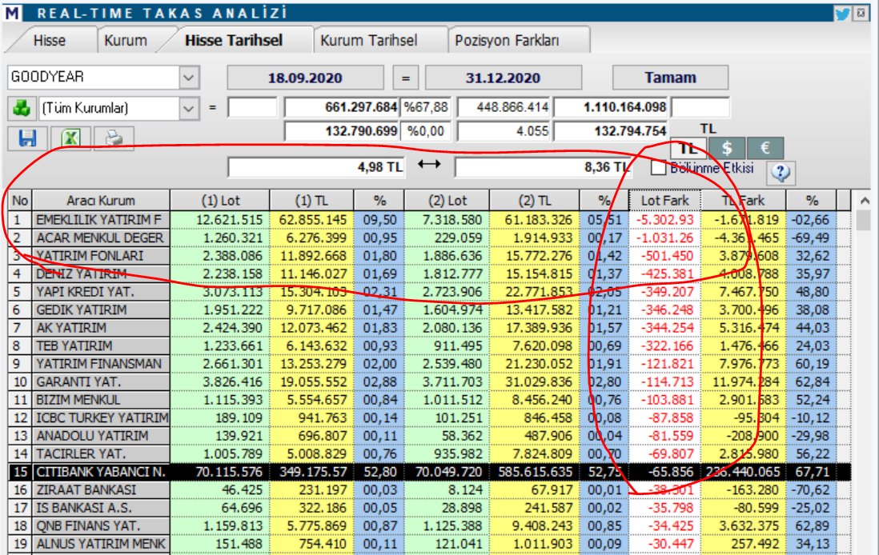Click the No column header
Screen dimensions: 879x555
pos(20,201)
